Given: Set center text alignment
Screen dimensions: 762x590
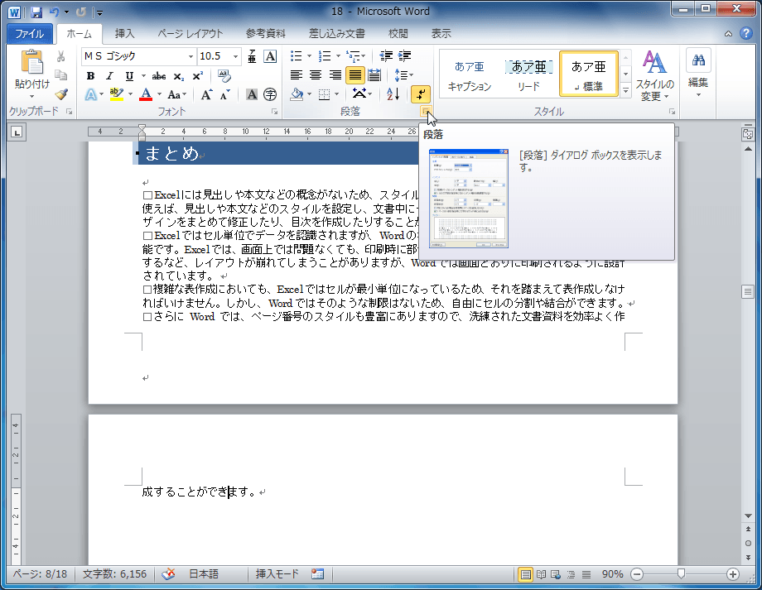Looking at the screenshot, I should click(316, 75).
